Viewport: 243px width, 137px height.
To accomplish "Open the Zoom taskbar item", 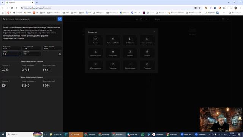I will tap(186, 134).
